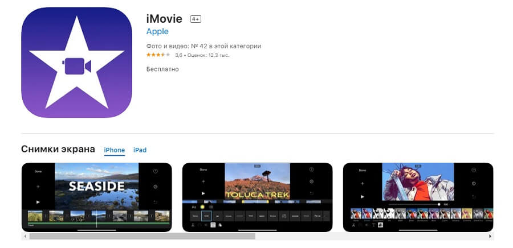Click the plus icon in SEASIDE screenshot
The width and height of the screenshot is (513, 248).
(38, 187)
